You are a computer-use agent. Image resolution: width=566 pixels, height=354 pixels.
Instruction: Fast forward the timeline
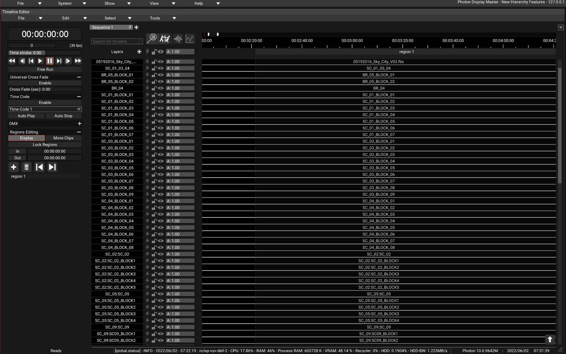click(x=78, y=61)
